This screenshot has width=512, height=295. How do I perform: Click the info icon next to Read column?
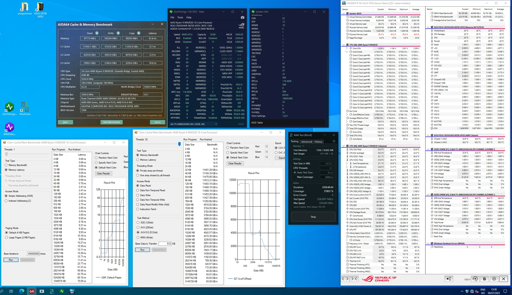97,33
